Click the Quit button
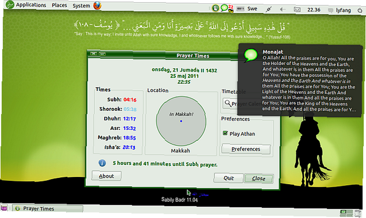The height and width of the screenshot is (218, 366). [x=228, y=178]
